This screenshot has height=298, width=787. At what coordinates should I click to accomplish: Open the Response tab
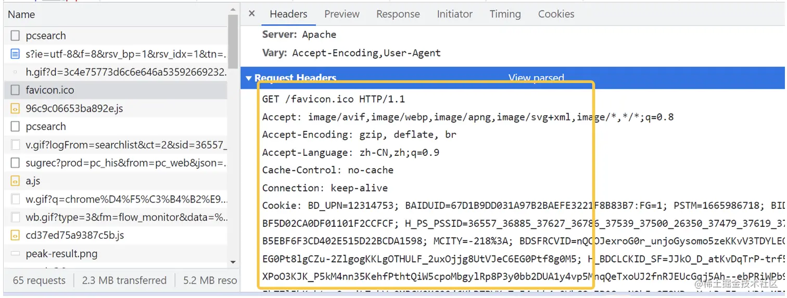pyautogui.click(x=398, y=14)
